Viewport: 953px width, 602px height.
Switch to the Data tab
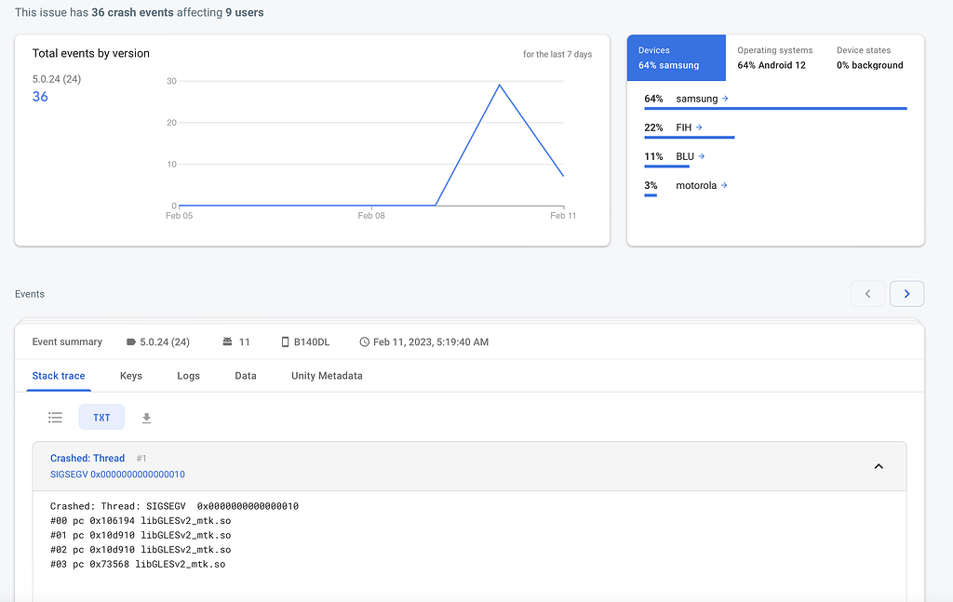[246, 376]
